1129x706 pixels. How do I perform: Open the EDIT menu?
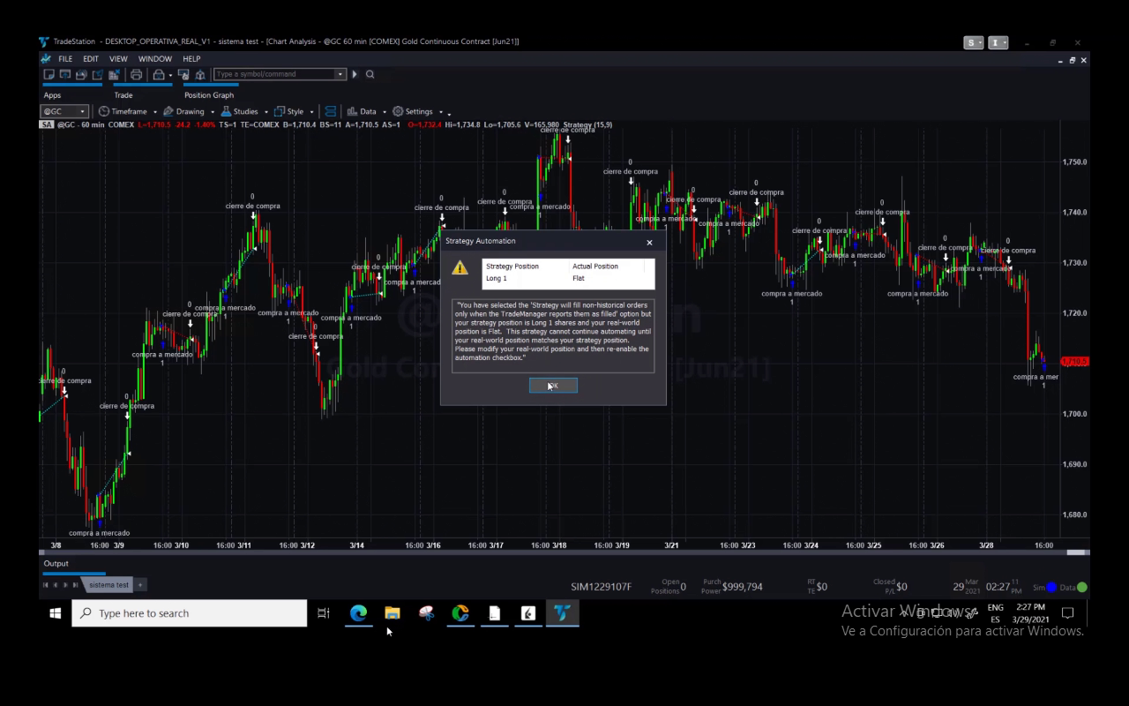tap(91, 59)
